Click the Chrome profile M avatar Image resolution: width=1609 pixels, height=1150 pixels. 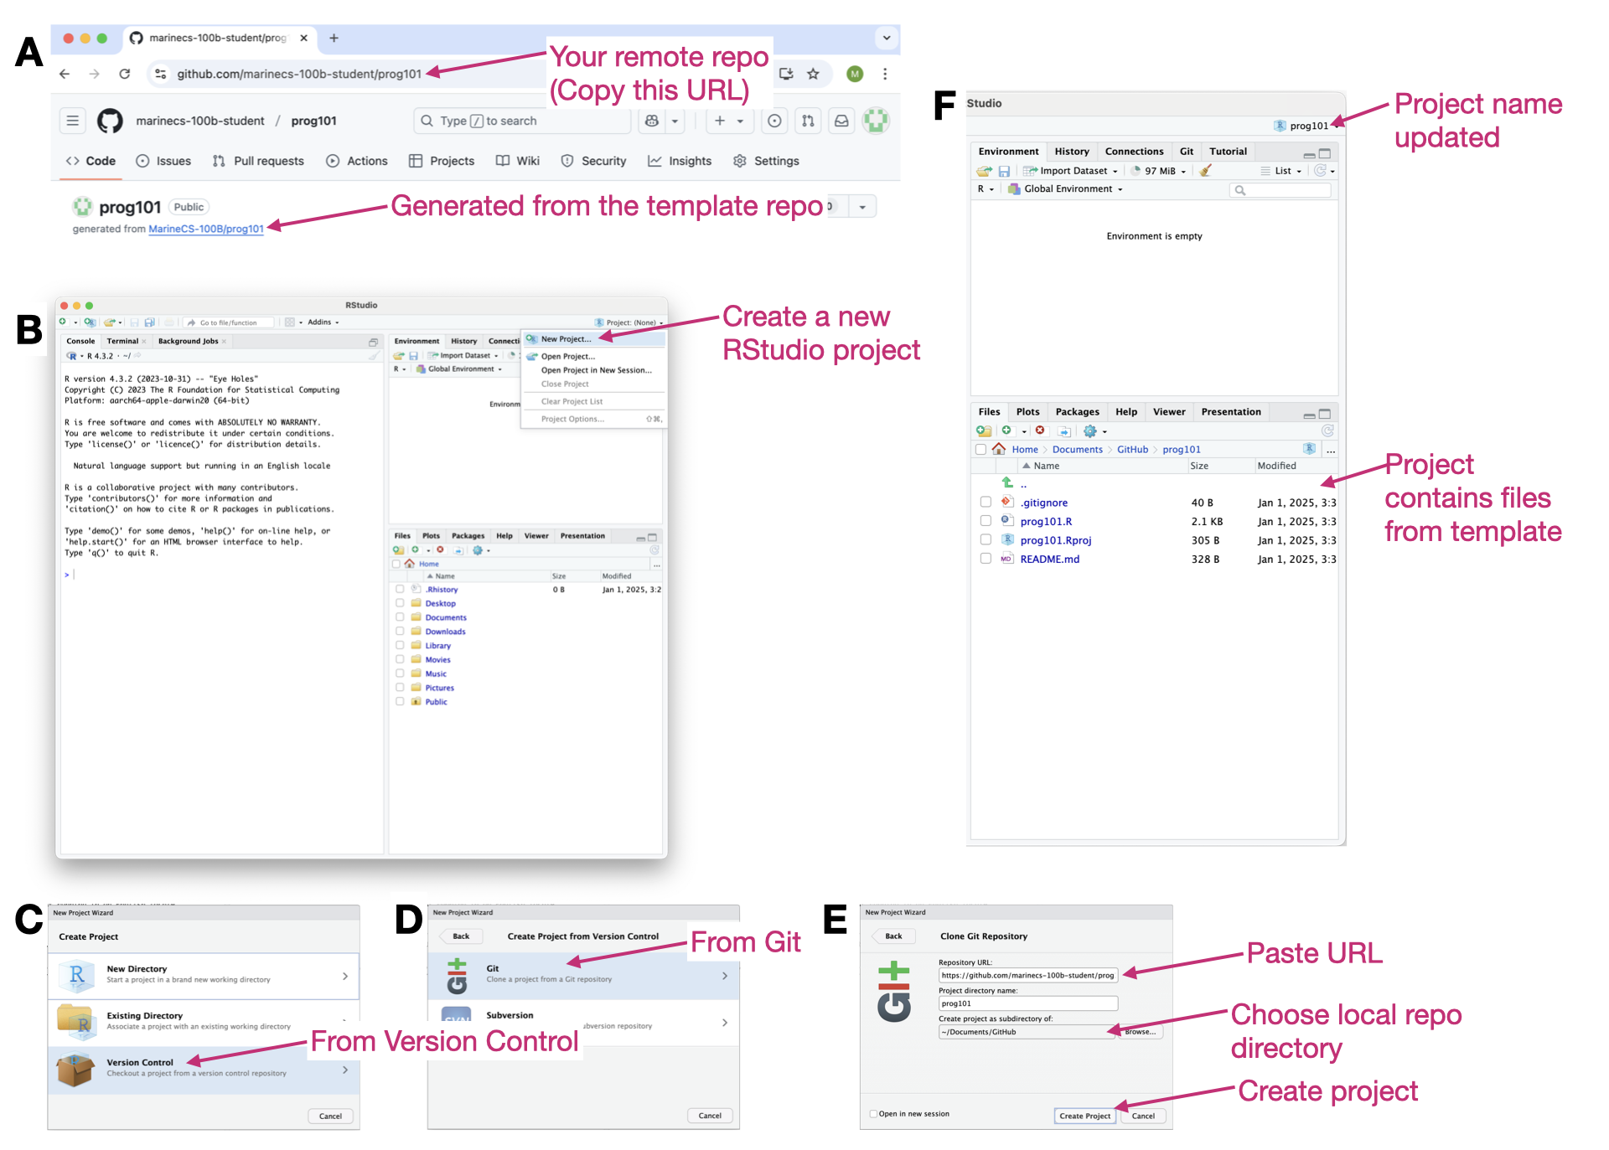[x=855, y=74]
